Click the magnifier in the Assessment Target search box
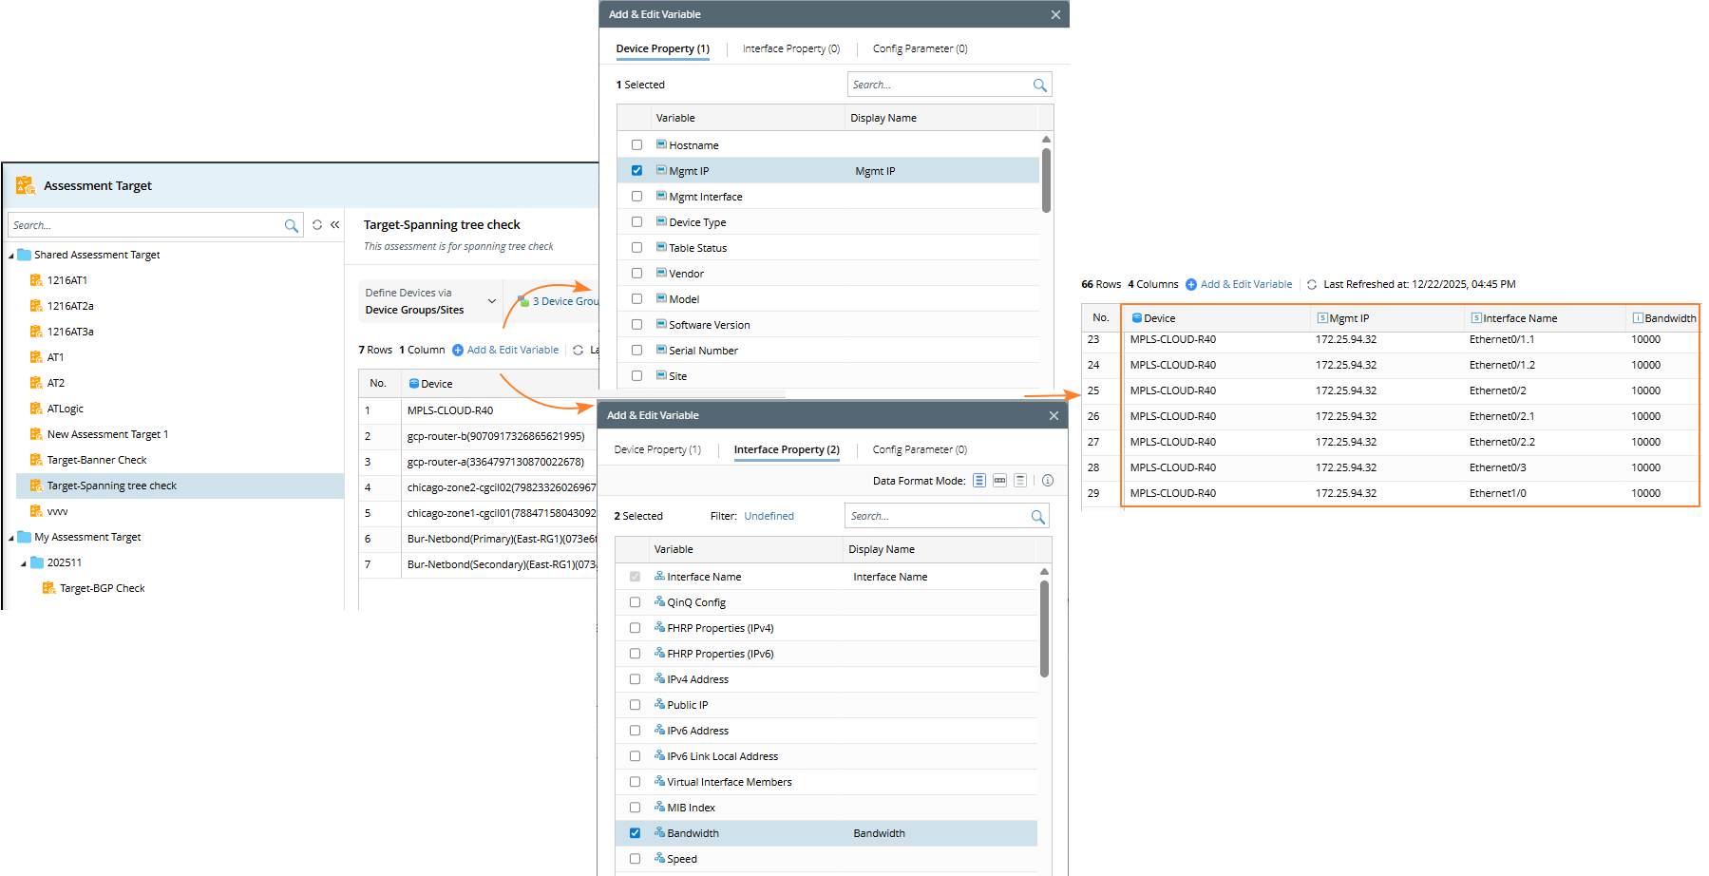The image size is (1709, 876). (x=291, y=225)
